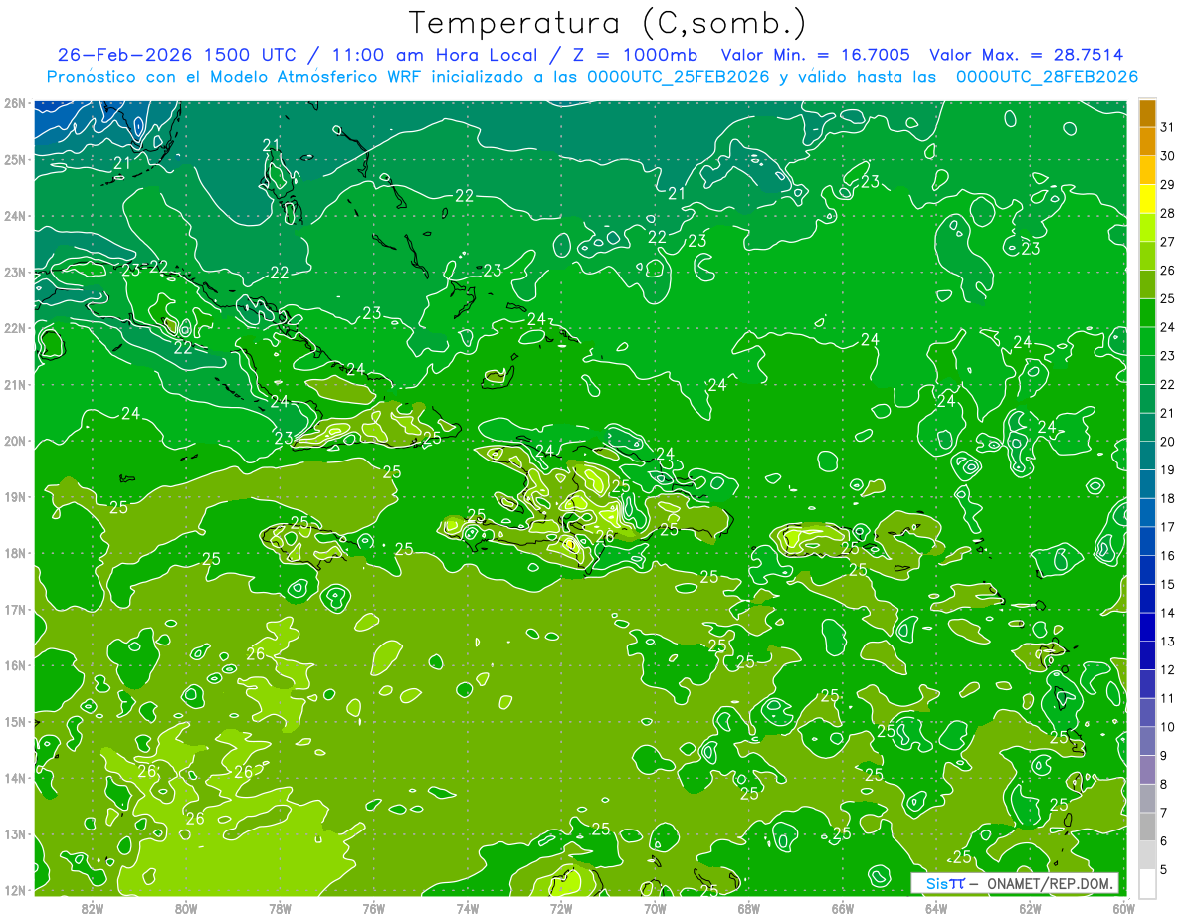Image resolution: width=1194 pixels, height=922 pixels.
Task: Click the 29 label on the color scale
Action: 1168,184
